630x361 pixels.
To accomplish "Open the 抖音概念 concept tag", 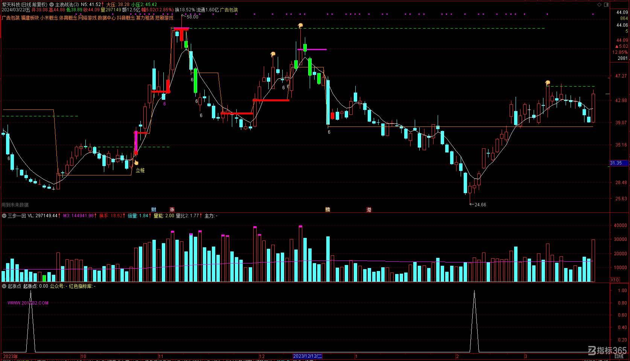I will point(126,18).
